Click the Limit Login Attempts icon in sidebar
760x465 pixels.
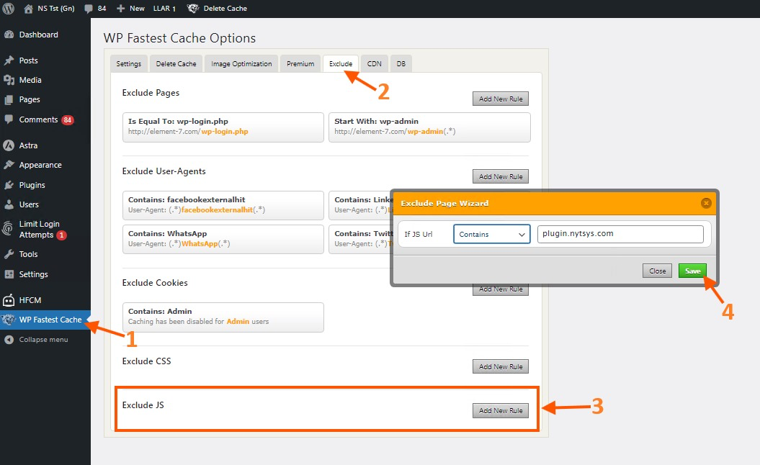pyautogui.click(x=8, y=228)
